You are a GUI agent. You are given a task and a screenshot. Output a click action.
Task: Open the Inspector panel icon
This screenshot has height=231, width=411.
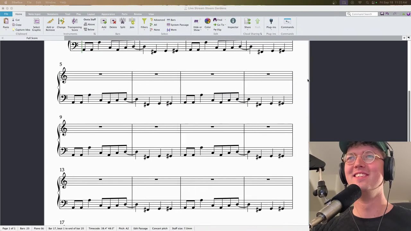click(x=233, y=21)
